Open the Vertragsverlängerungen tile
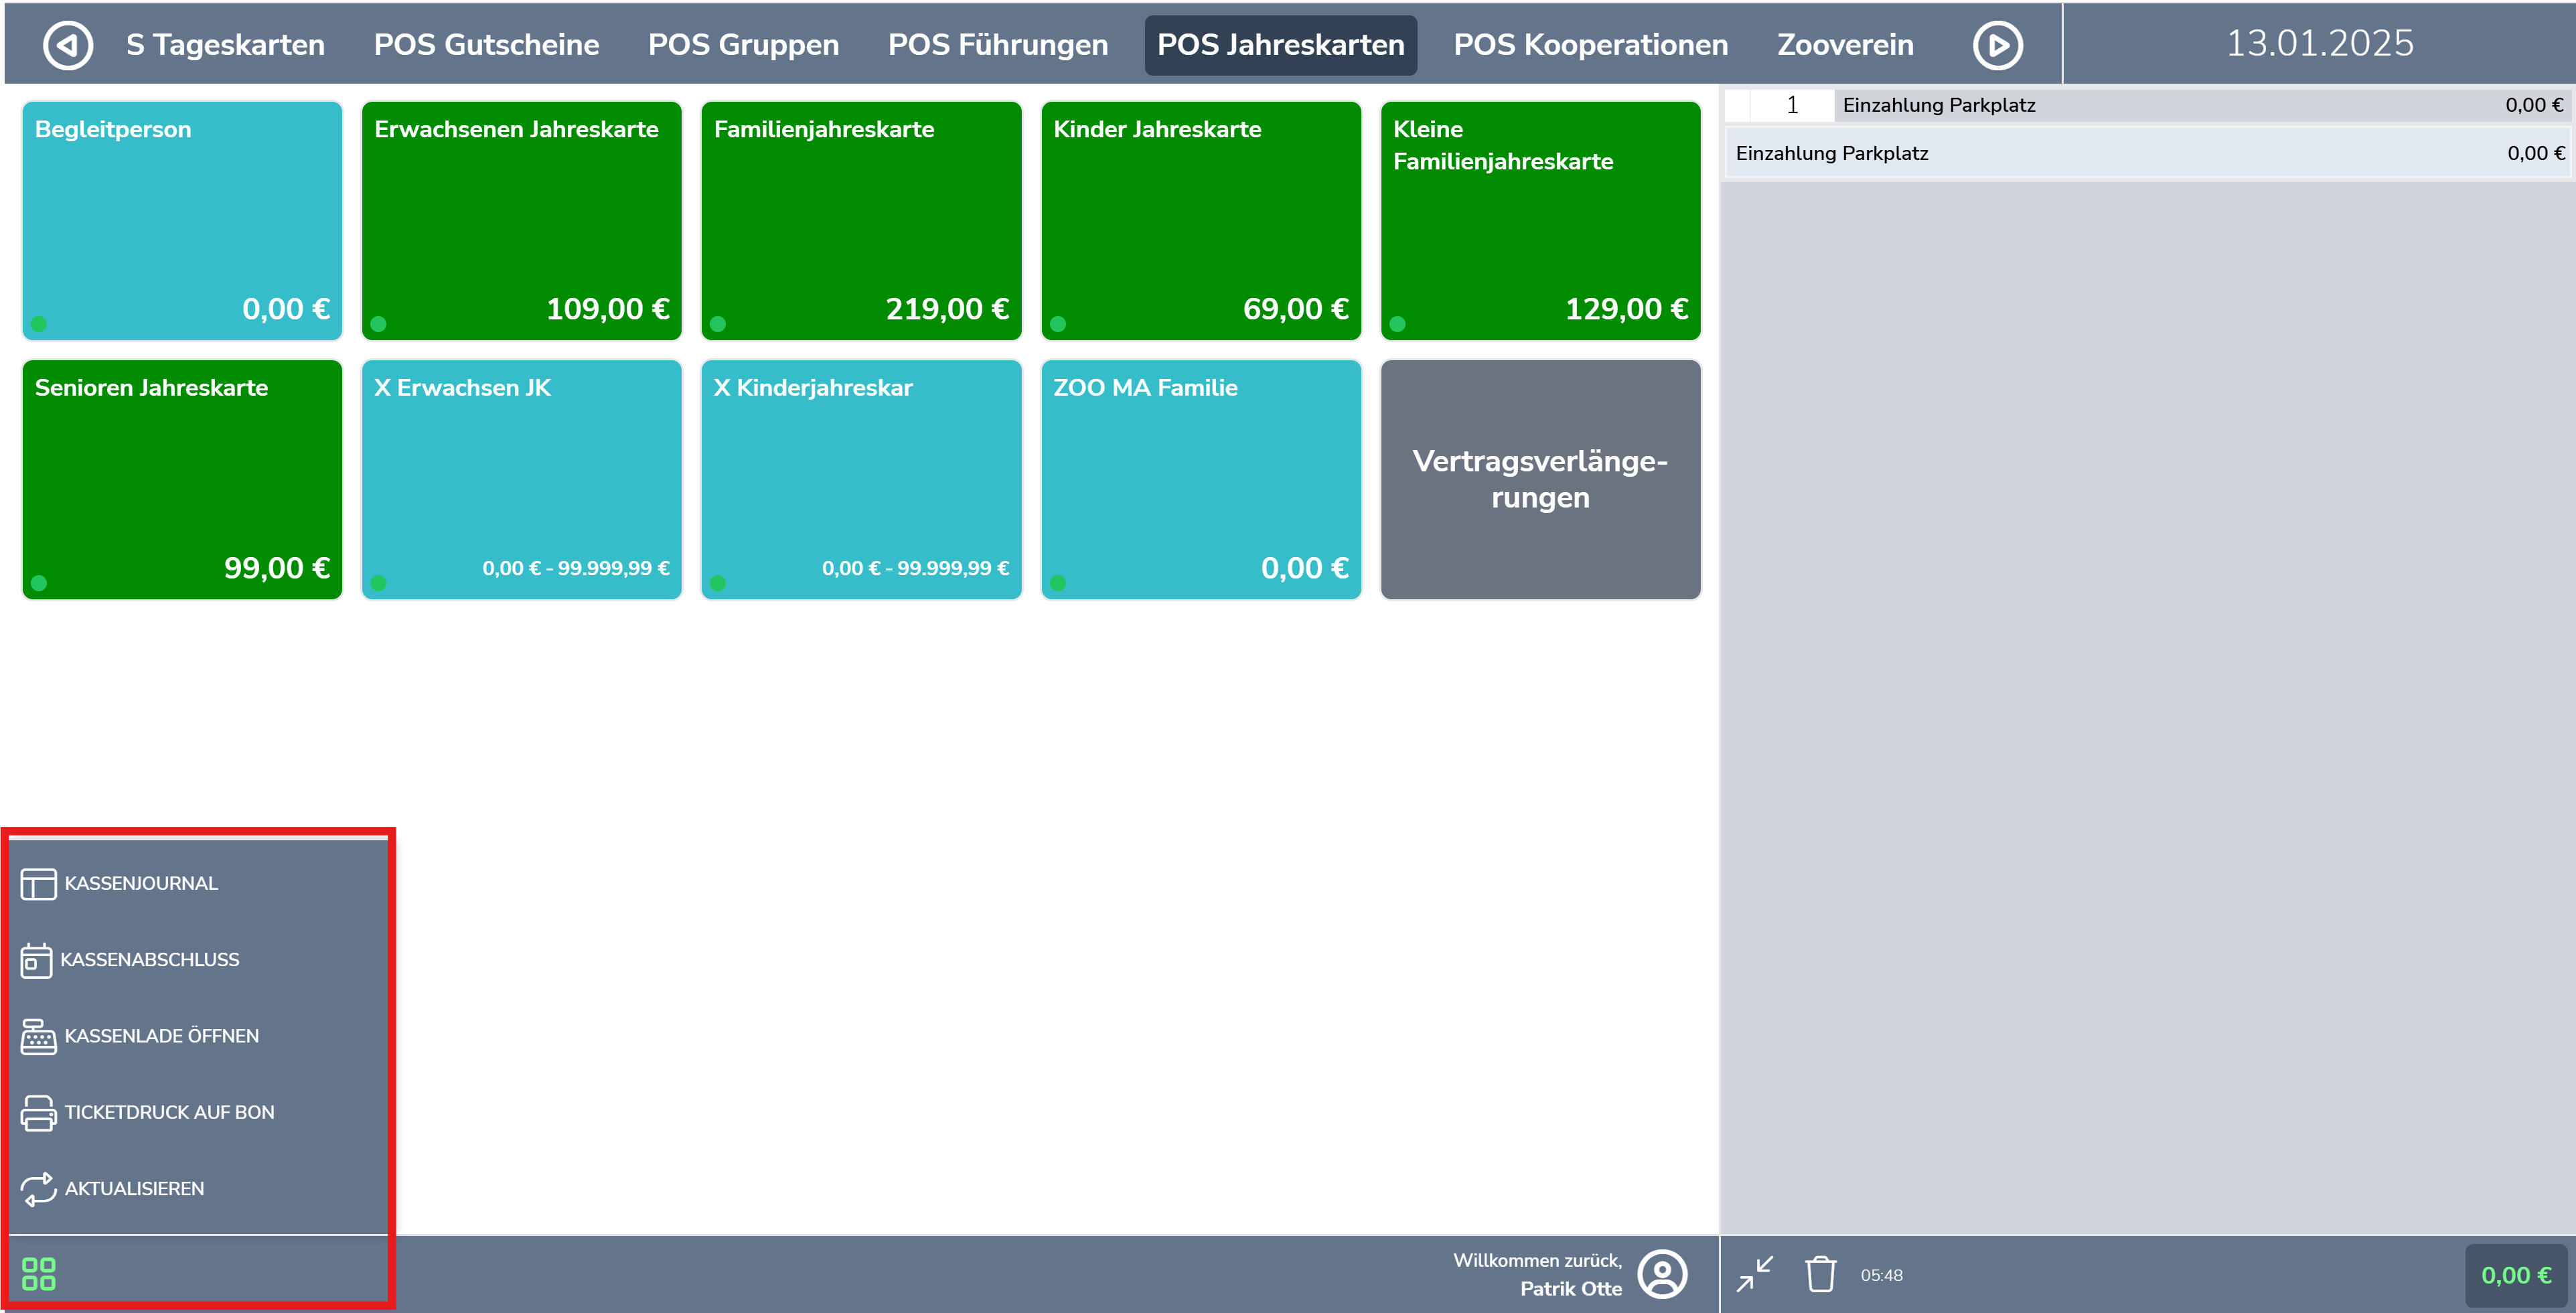This screenshot has height=1313, width=2576. (x=1540, y=479)
